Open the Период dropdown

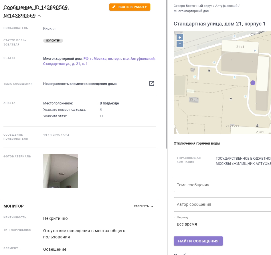point(222,224)
